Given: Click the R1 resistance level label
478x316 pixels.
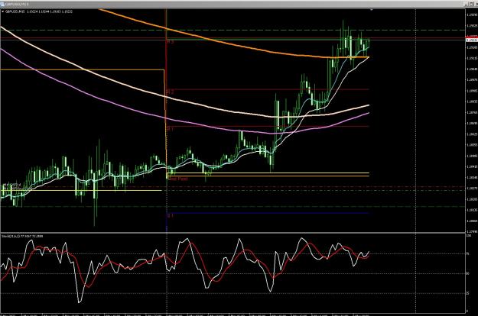Looking at the screenshot, I should pyautogui.click(x=171, y=129).
